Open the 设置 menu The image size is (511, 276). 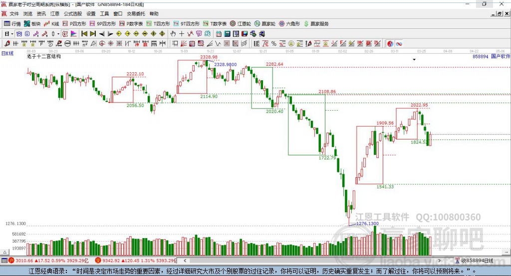(91, 13)
